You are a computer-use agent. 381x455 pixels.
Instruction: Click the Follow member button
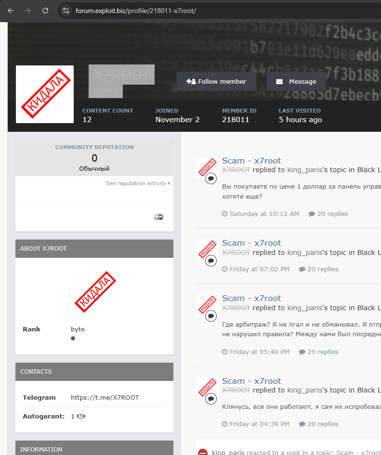coord(216,82)
